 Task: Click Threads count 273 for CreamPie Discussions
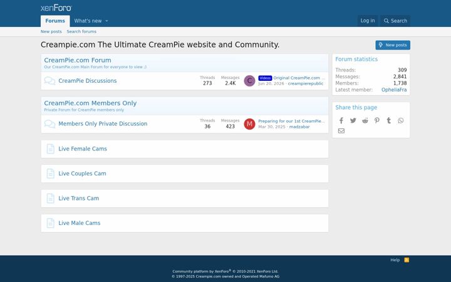207,83
